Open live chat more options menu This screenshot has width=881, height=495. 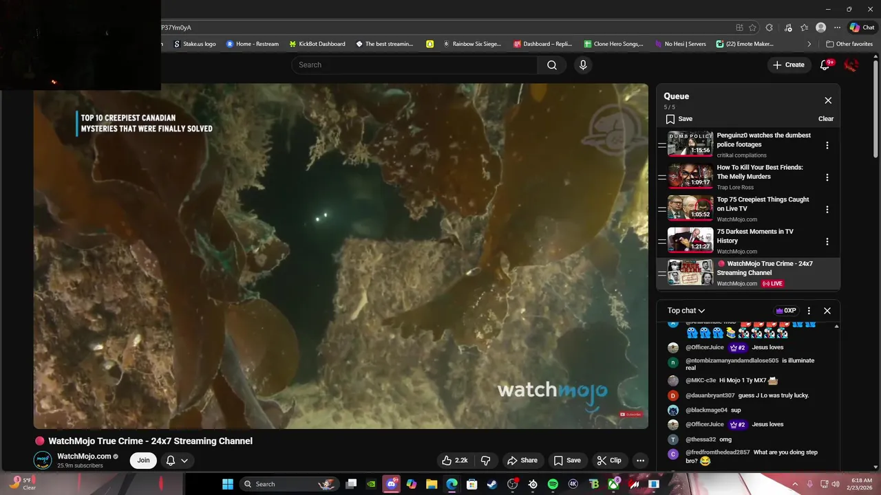809,311
